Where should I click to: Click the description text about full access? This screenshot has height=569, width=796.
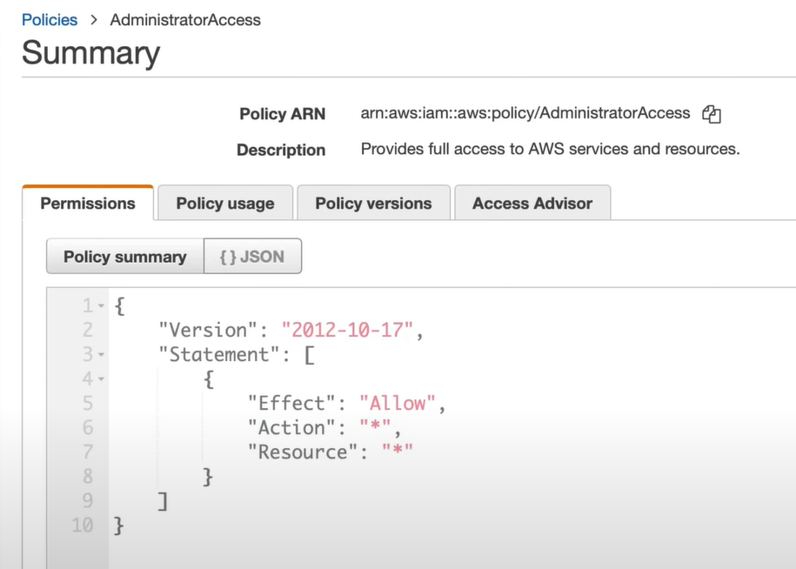click(x=551, y=149)
